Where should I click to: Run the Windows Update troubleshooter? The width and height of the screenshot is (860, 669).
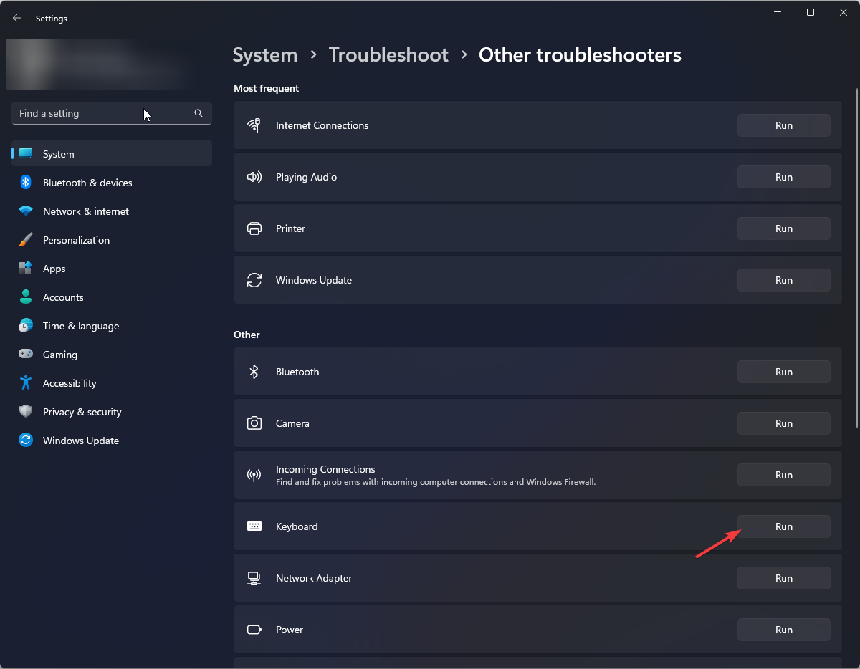click(x=784, y=280)
